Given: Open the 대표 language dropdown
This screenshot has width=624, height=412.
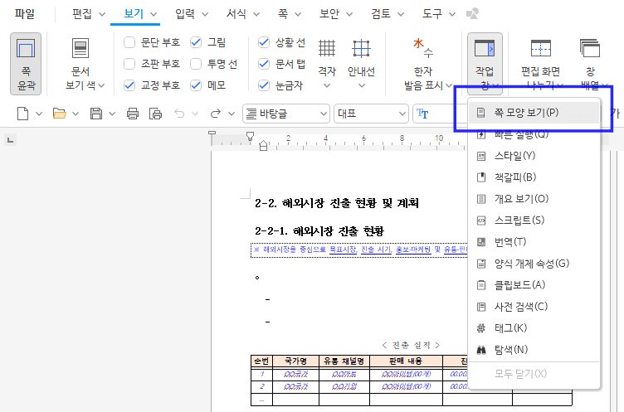Looking at the screenshot, I should [371, 114].
